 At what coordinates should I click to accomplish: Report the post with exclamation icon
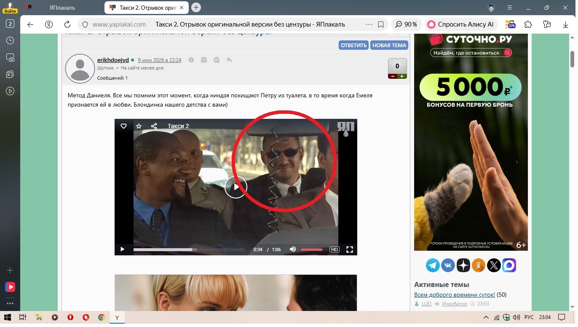click(x=191, y=60)
